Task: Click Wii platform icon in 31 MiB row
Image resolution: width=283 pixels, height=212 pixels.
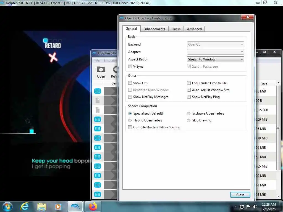Action: coord(98,185)
